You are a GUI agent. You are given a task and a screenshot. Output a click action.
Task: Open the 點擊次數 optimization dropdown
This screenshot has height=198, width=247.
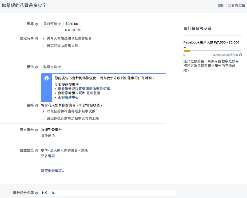pyautogui.click(x=52, y=67)
